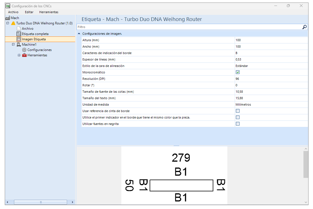
Task: Select the Archivo tree item
Action: point(27,29)
